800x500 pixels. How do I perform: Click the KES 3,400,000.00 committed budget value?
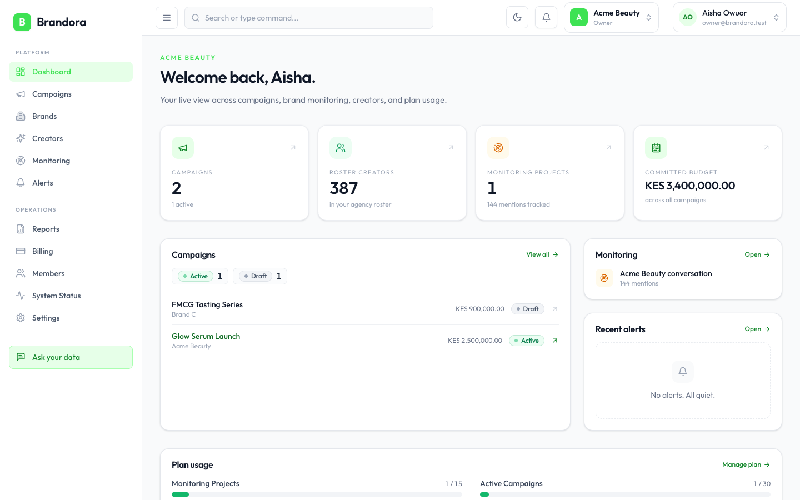tap(690, 186)
